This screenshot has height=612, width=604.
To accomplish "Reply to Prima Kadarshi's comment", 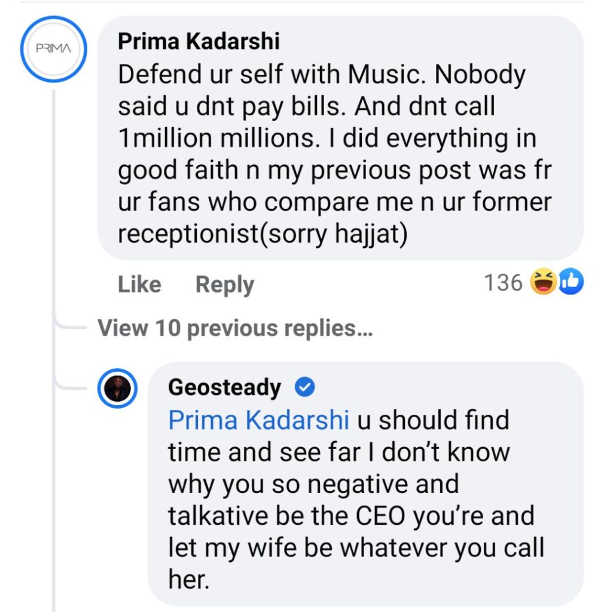I will click(224, 284).
